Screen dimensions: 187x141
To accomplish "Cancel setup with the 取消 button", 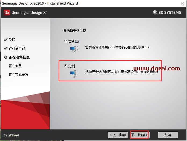I will click(x=168, y=135).
